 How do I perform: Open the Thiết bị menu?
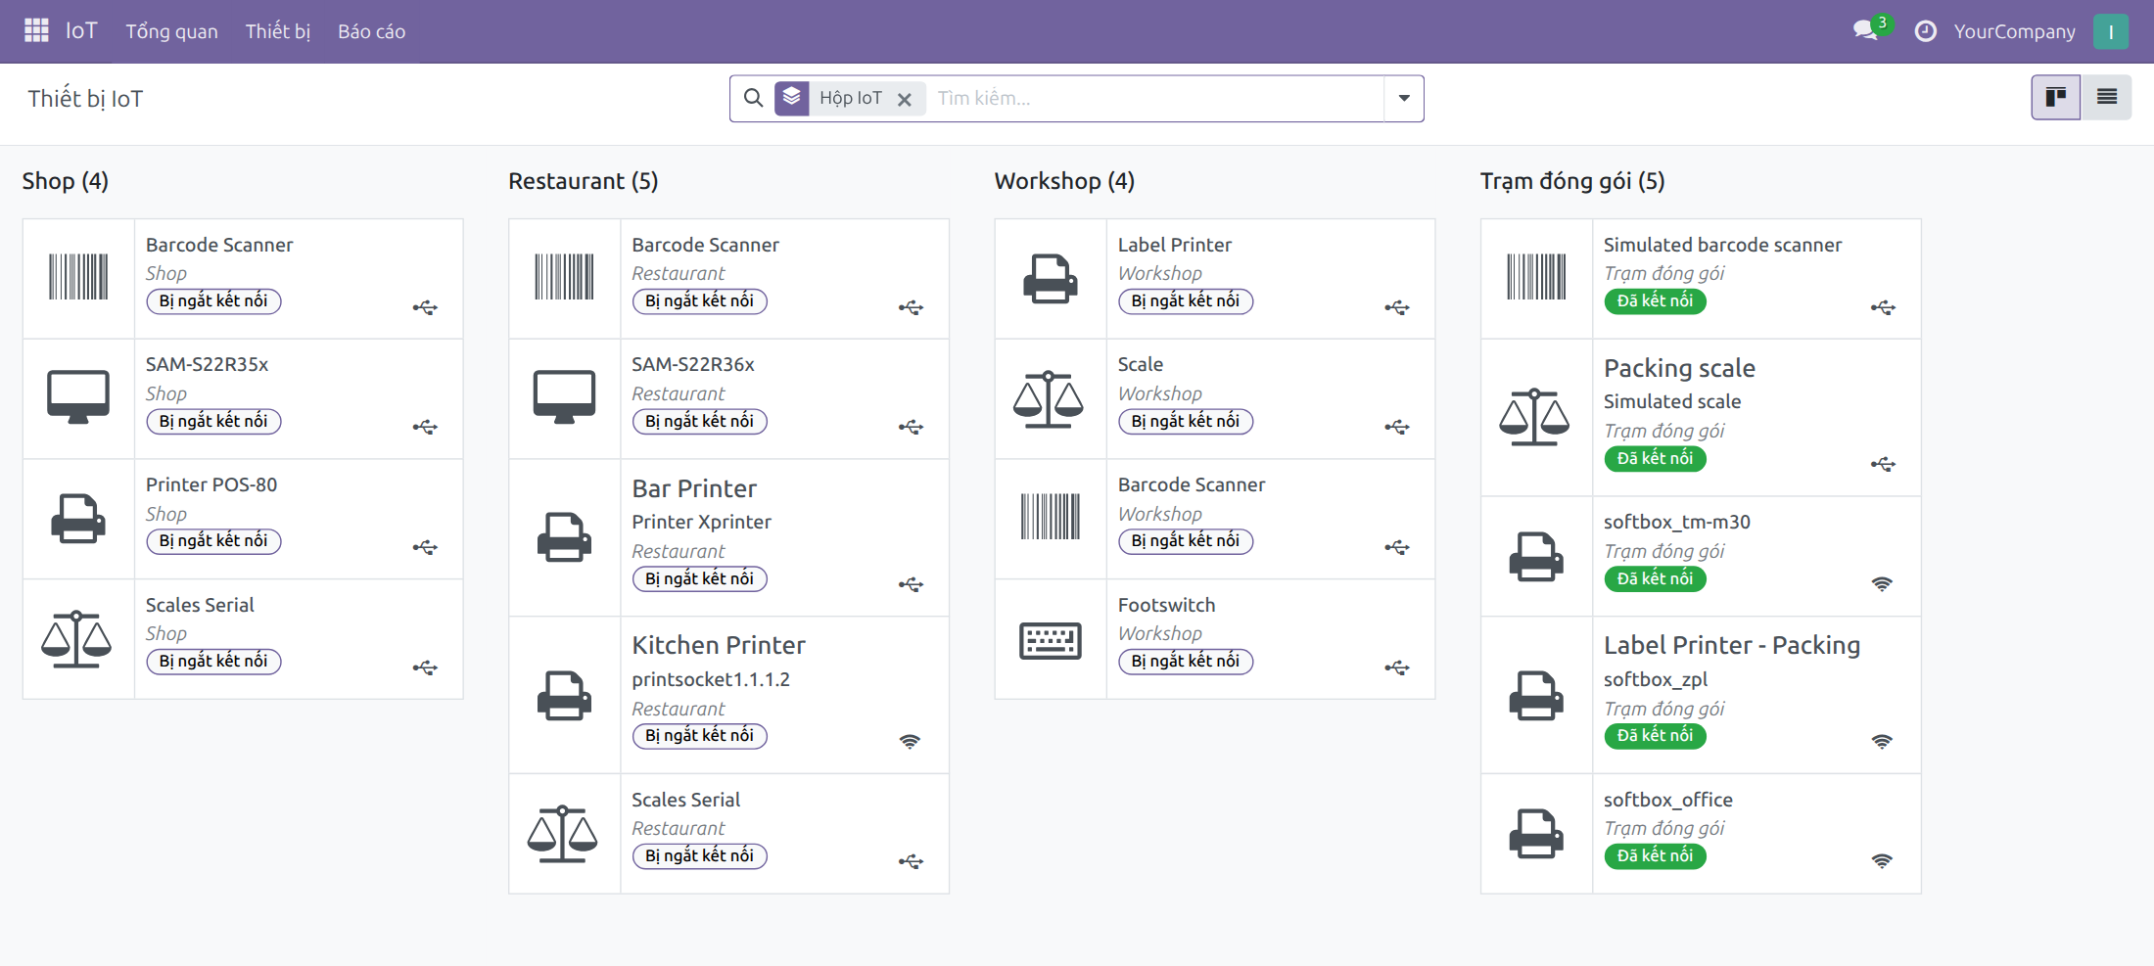[278, 31]
